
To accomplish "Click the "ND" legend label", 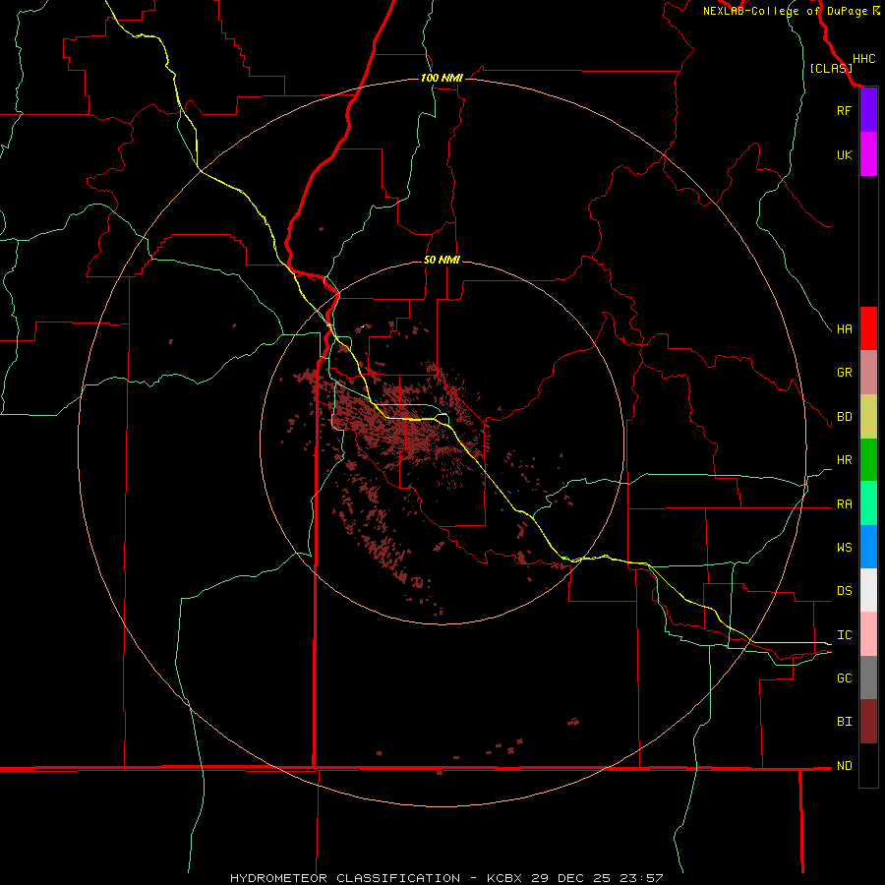I will click(844, 765).
